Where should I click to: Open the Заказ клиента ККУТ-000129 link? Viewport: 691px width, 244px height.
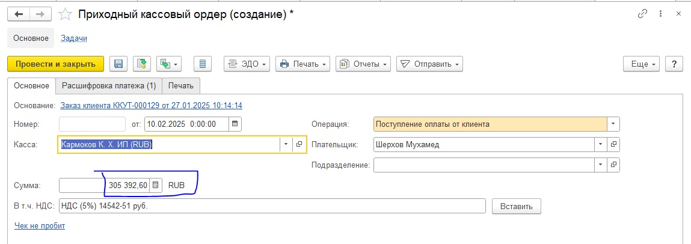coord(151,106)
